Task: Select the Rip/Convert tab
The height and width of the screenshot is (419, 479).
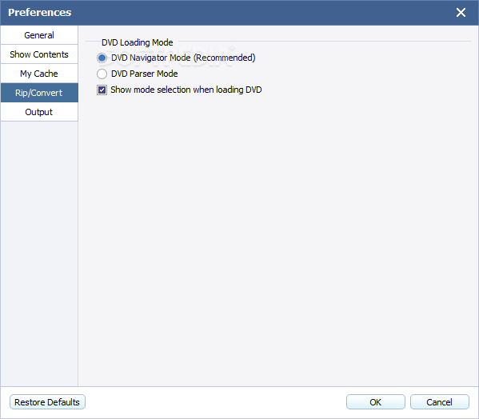Action: pyautogui.click(x=39, y=93)
